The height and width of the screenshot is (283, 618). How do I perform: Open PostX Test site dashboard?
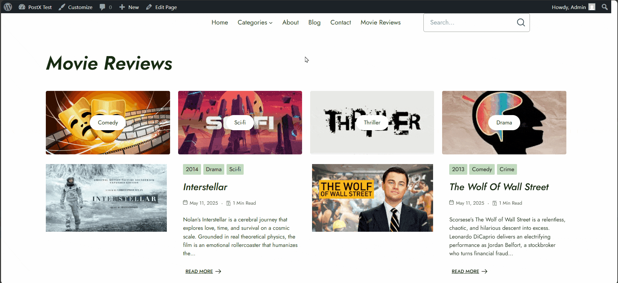point(35,7)
